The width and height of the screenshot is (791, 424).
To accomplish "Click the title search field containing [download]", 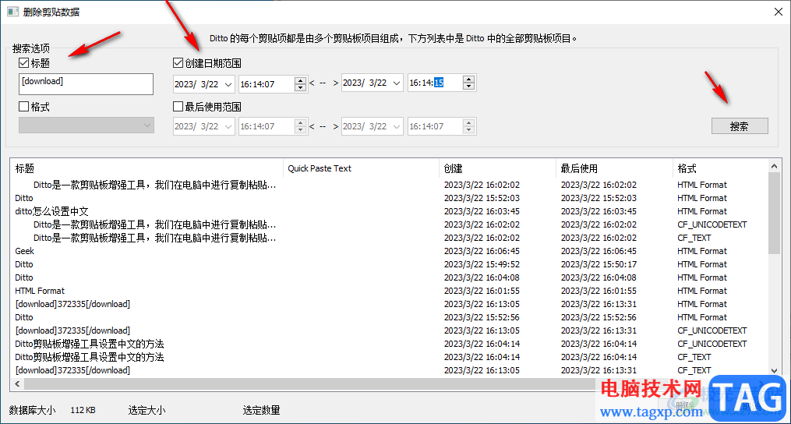I will tap(86, 84).
